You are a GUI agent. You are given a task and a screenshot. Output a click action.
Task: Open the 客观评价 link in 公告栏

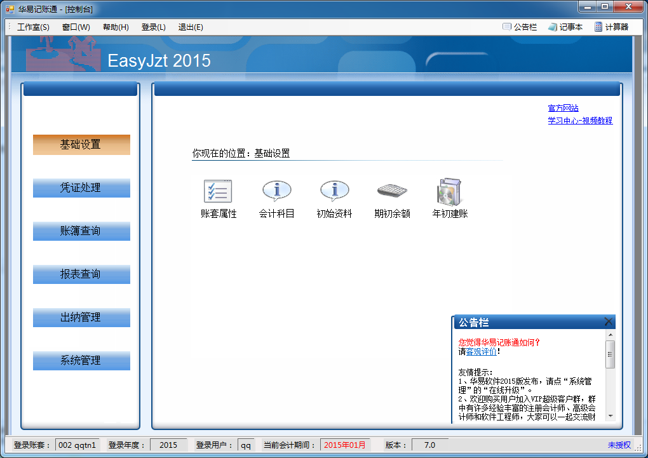coord(482,351)
